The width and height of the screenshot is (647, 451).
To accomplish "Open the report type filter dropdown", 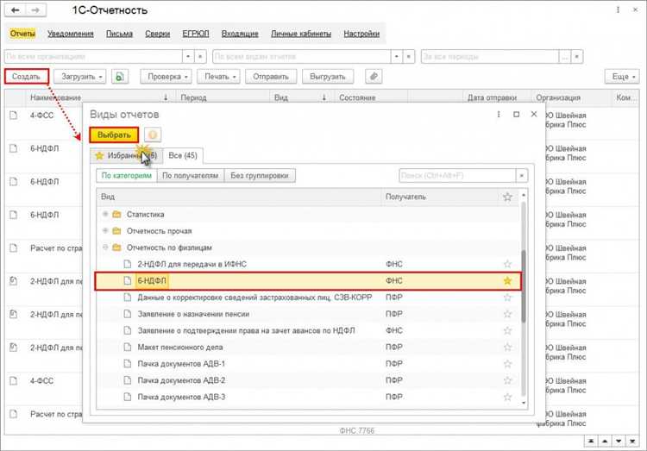I will 397,57.
